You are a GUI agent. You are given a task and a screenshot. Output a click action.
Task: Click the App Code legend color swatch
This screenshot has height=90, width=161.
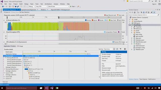click(x=109, y=20)
